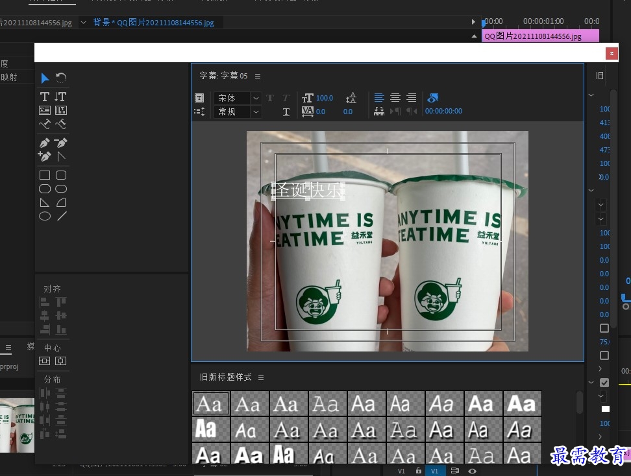The width and height of the screenshot is (631, 476).
Task: Click New Title Based on Current icon
Action: [199, 98]
